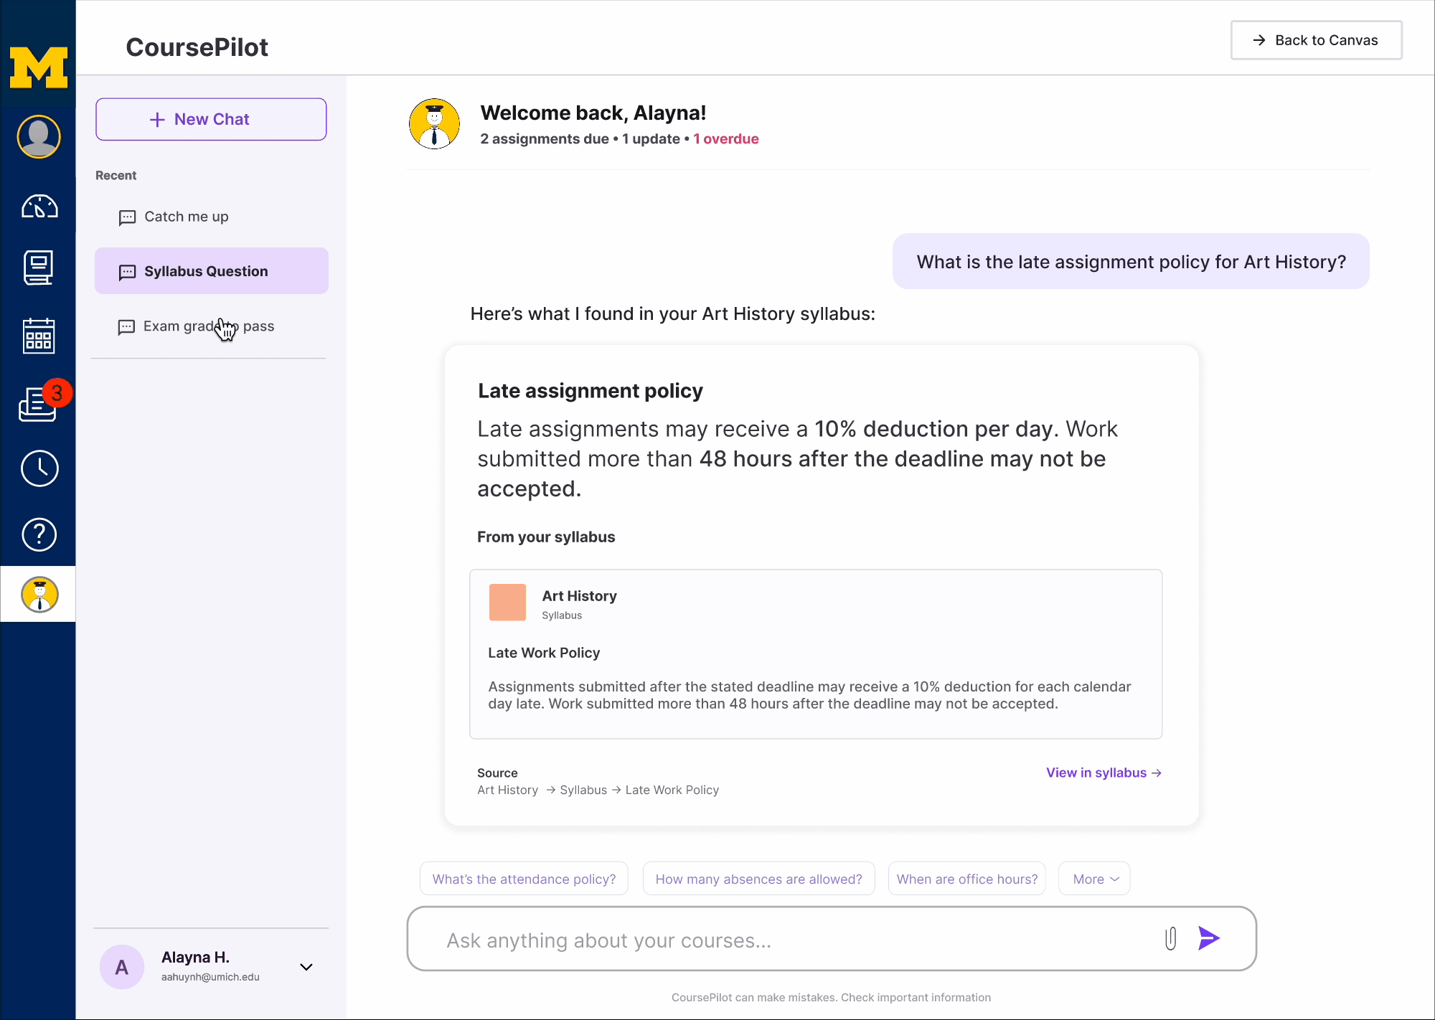Ask What's the attendance policy?
Viewport: 1435px width, 1020px height.
click(524, 879)
